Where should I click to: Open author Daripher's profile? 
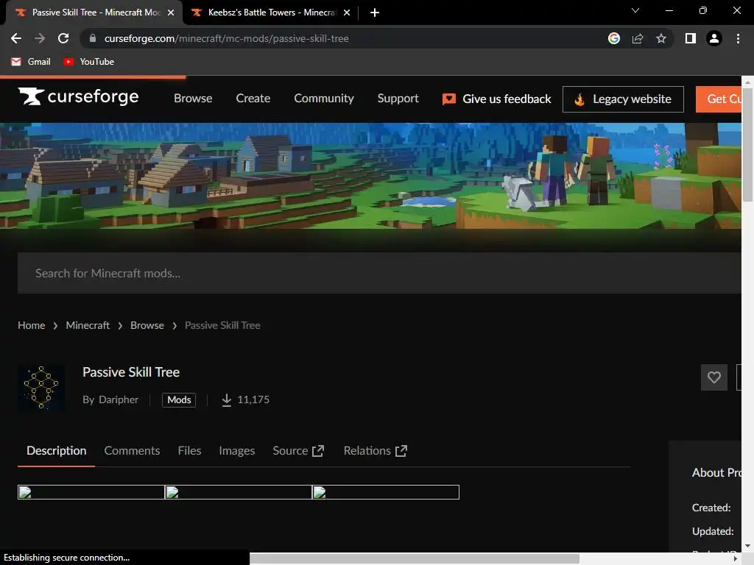pyautogui.click(x=119, y=399)
